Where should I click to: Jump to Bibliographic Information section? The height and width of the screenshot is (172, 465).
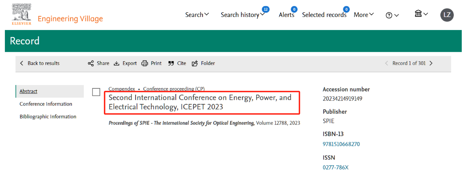[48, 117]
